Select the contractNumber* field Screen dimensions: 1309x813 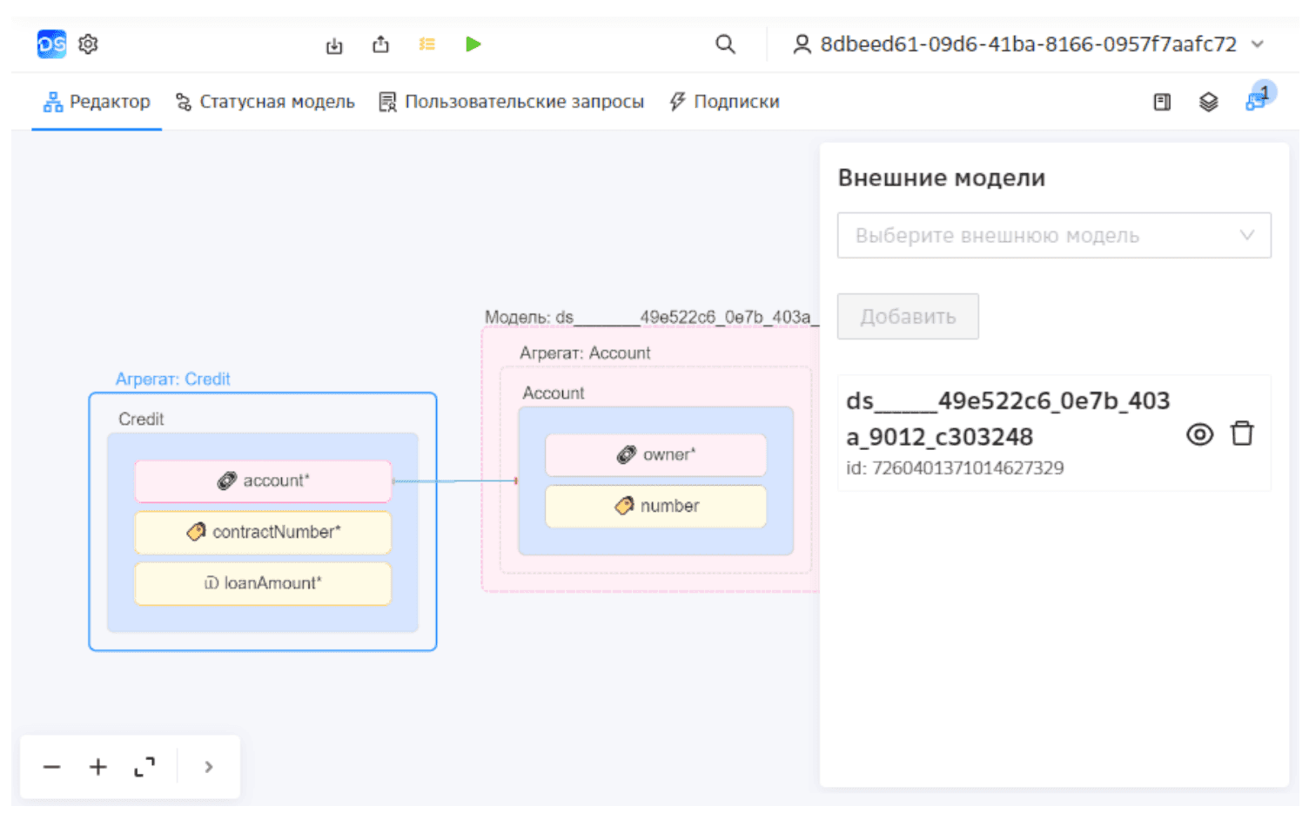pyautogui.click(x=263, y=532)
